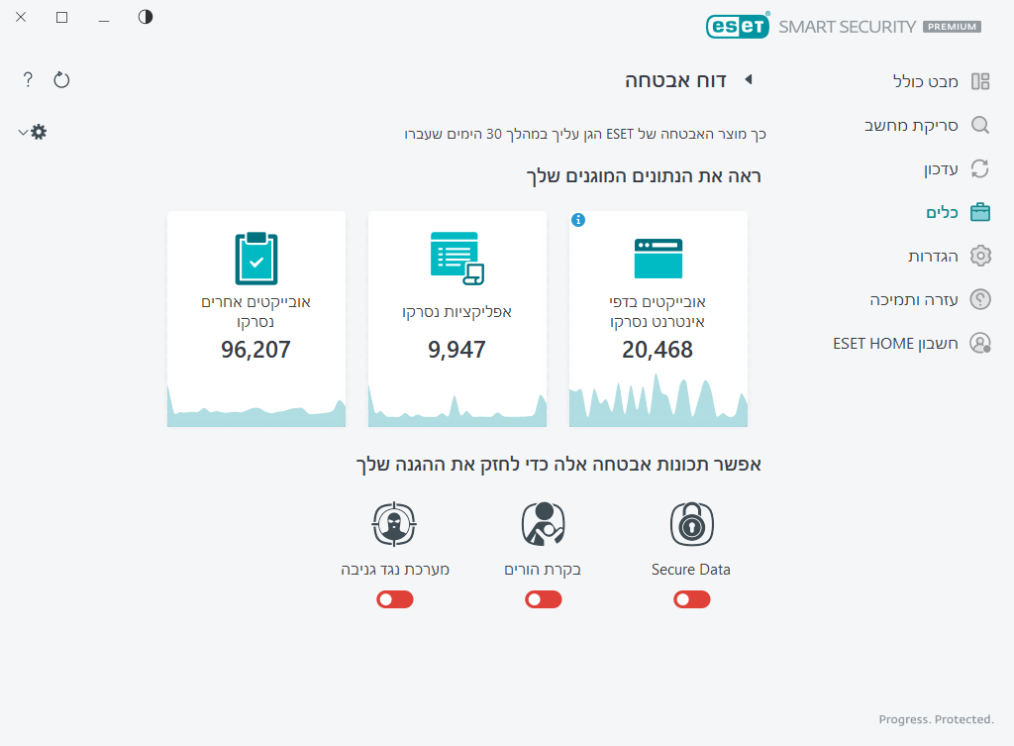
Task: Click the Anti-Theft (מערכת נגד גניבה) icon
Action: [394, 524]
